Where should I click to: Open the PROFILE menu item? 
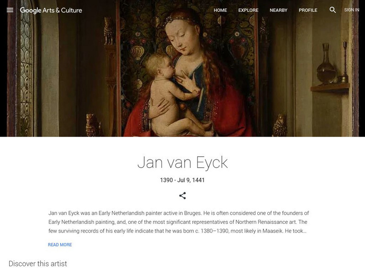coord(308,10)
